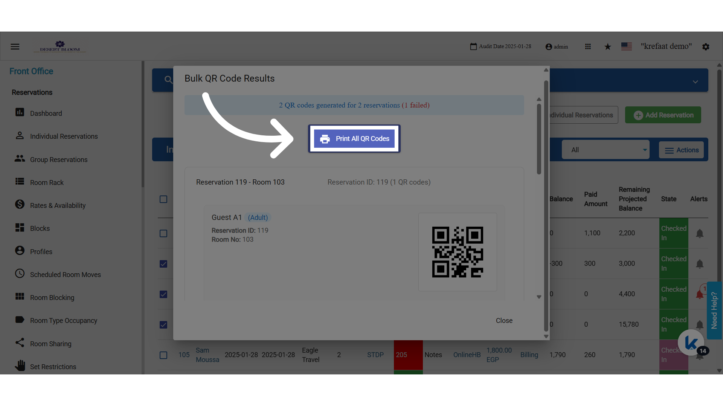Click the Room Blocking grid icon
Screen dimensions: 723x406
(x=20, y=297)
